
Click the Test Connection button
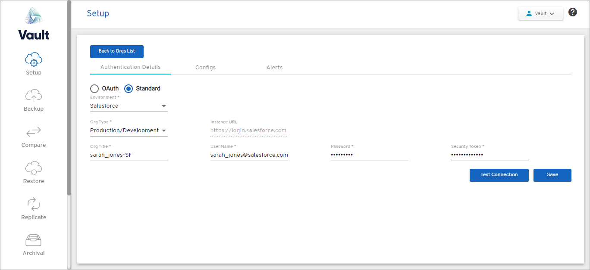pos(499,175)
